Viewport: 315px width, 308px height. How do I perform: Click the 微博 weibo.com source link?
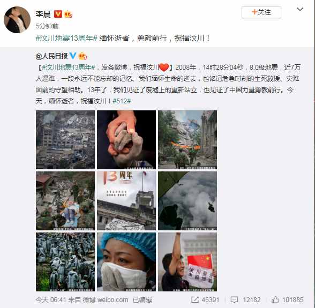(105, 300)
